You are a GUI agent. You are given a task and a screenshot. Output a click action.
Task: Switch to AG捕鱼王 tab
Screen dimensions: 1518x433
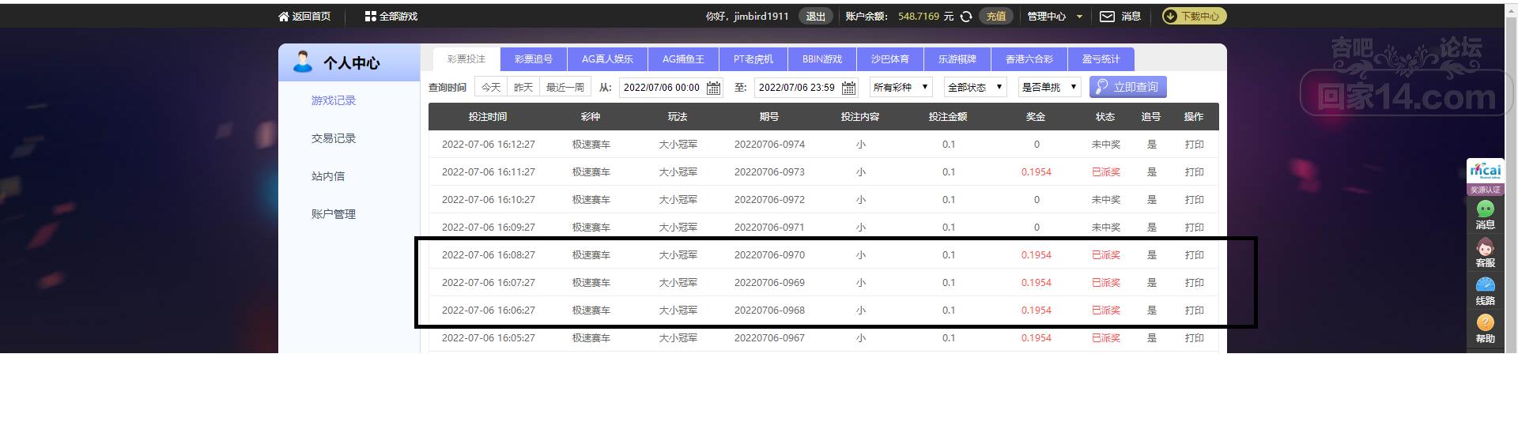pos(683,59)
